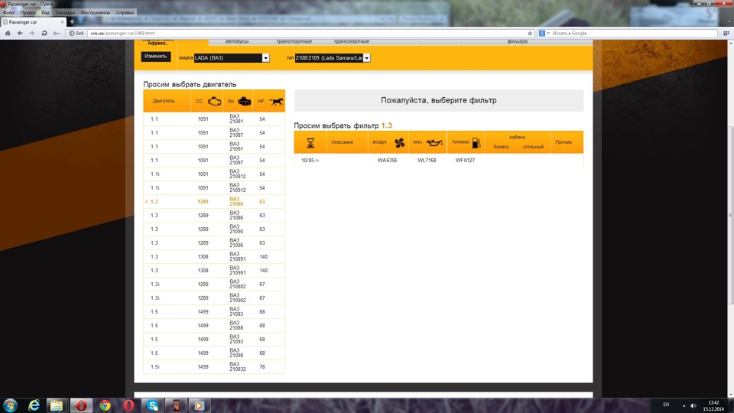Click the EN language indicator in tray
734x413 pixels.
[x=666, y=405]
